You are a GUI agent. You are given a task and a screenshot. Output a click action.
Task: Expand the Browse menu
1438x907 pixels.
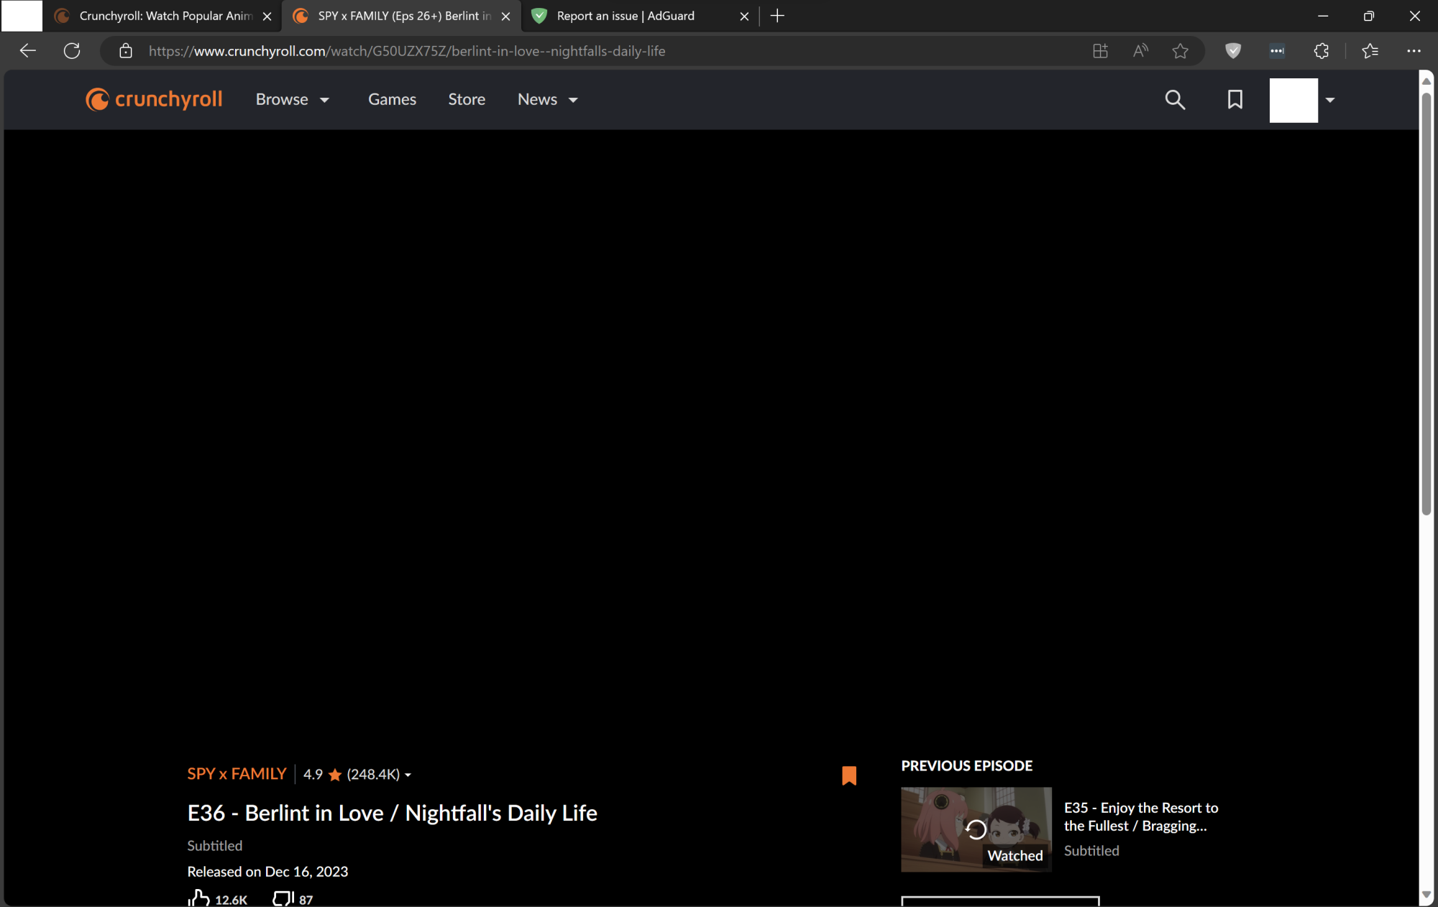pyautogui.click(x=293, y=100)
